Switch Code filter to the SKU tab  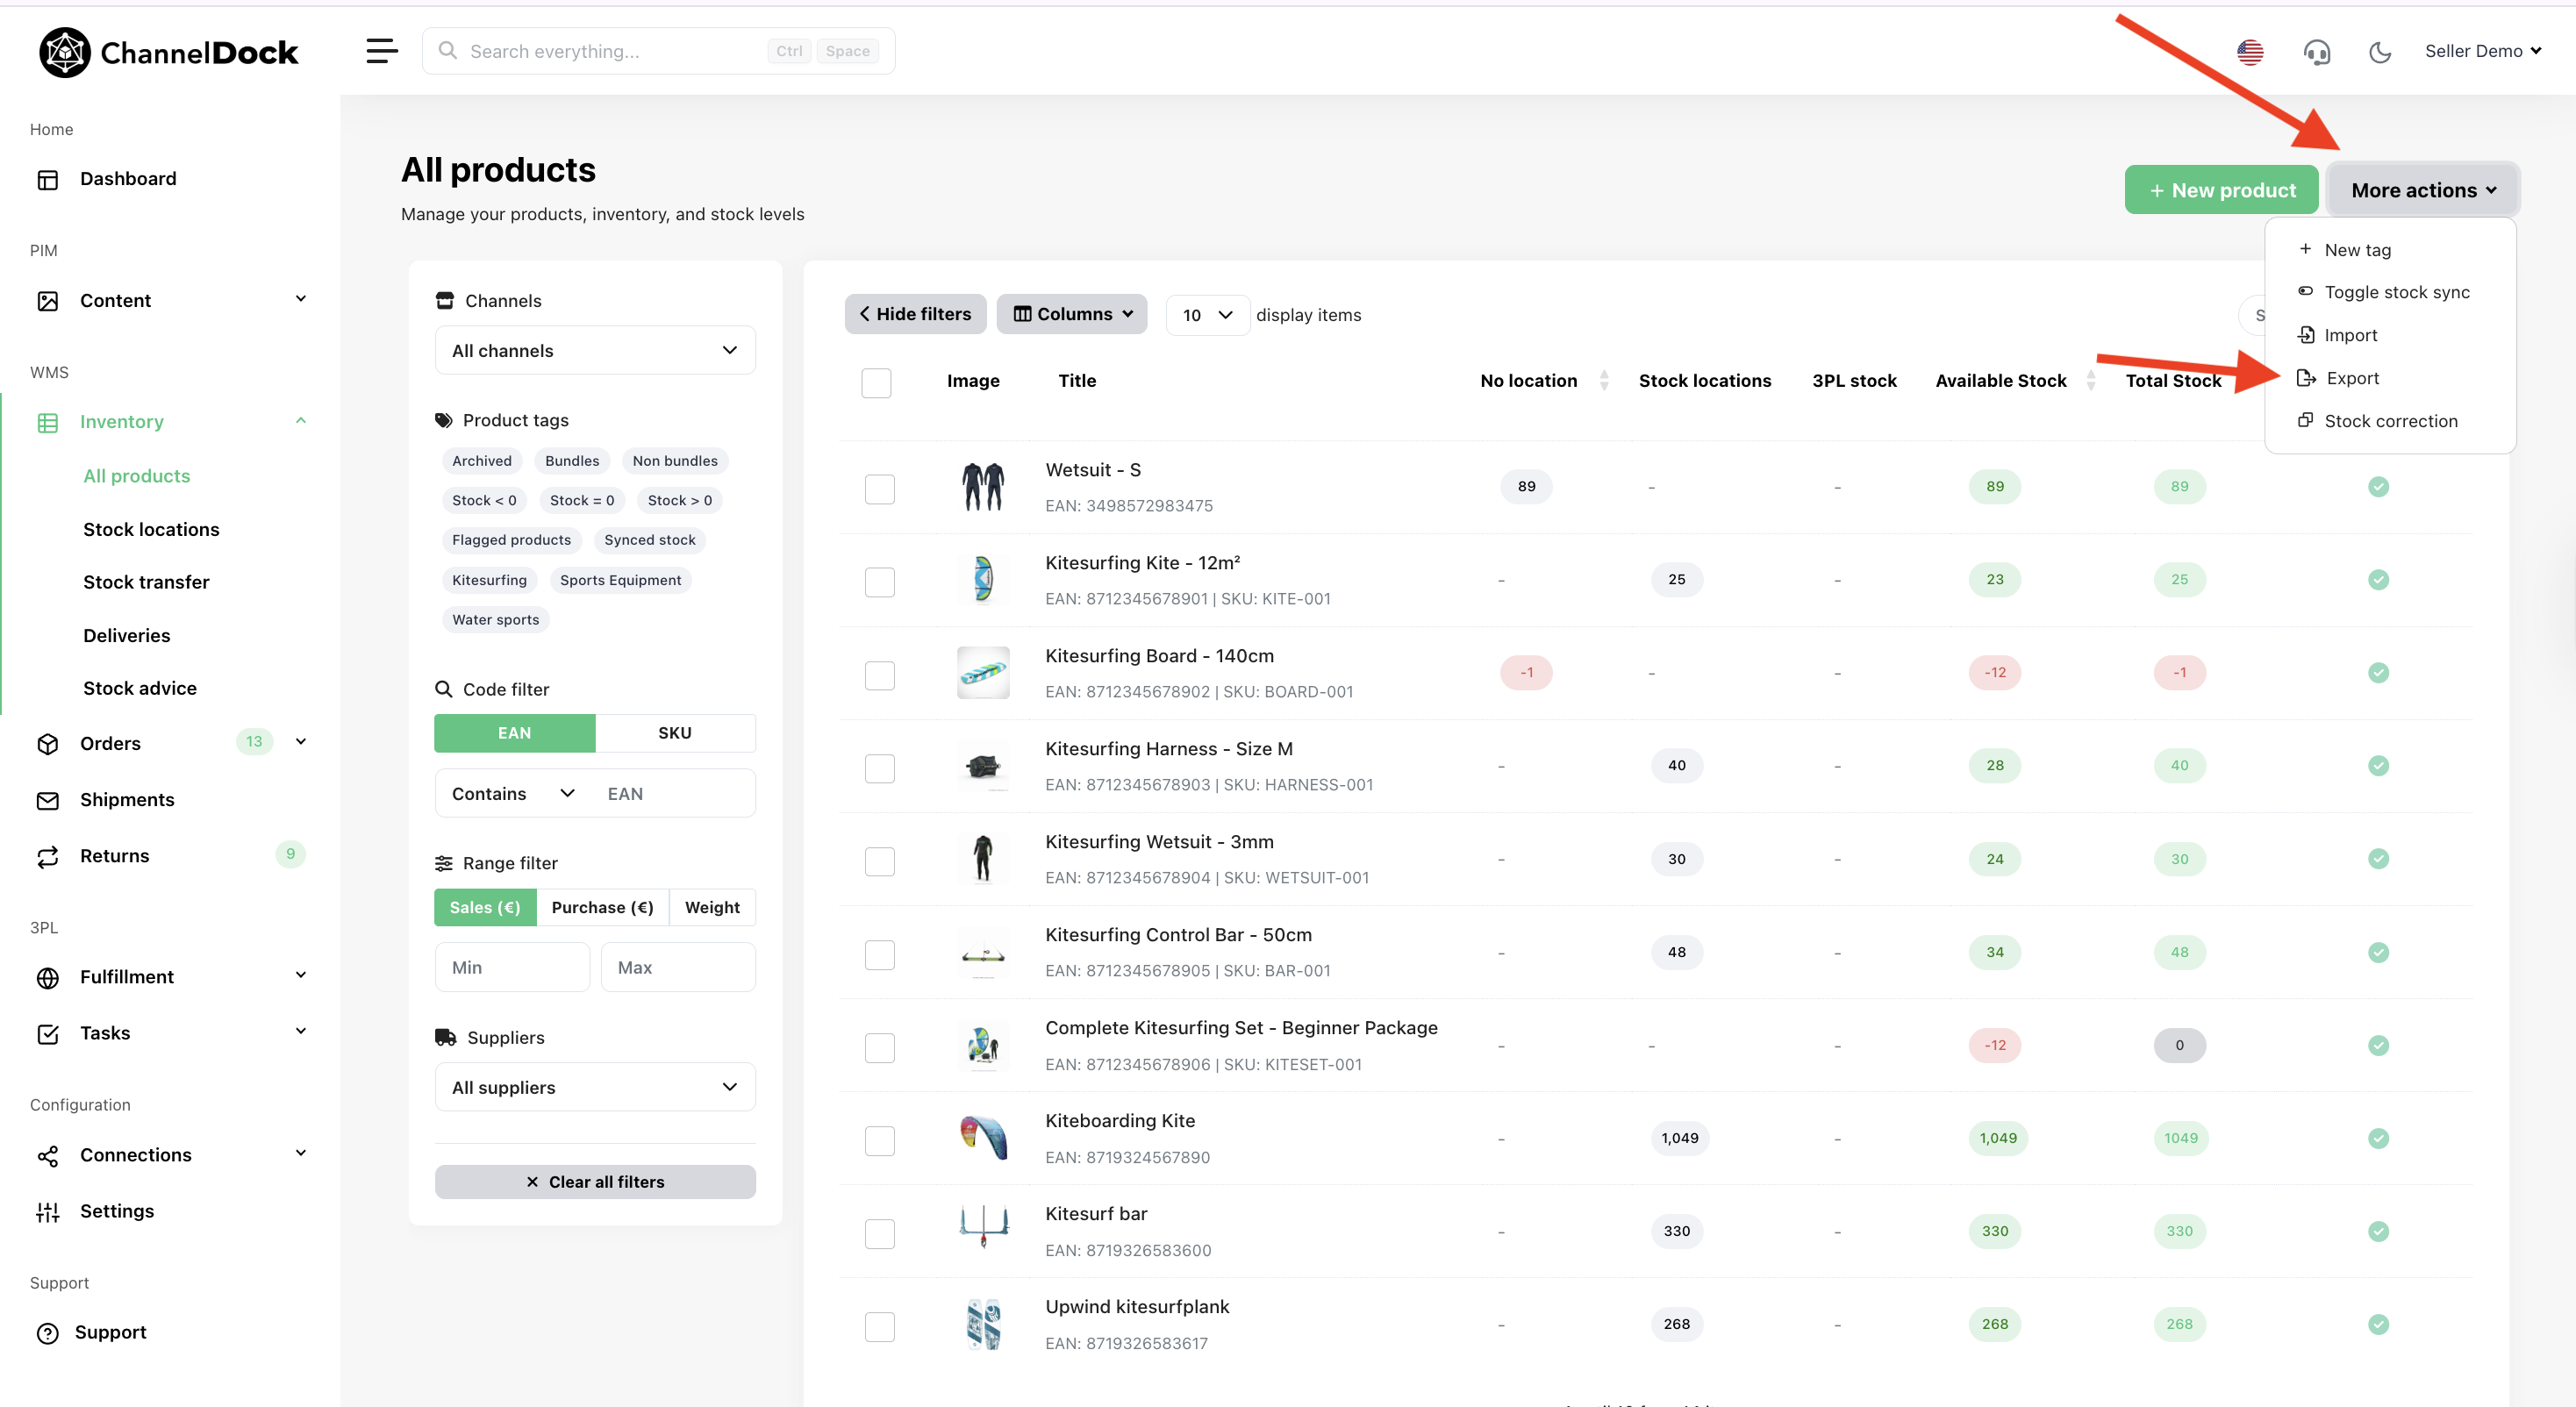(x=675, y=733)
